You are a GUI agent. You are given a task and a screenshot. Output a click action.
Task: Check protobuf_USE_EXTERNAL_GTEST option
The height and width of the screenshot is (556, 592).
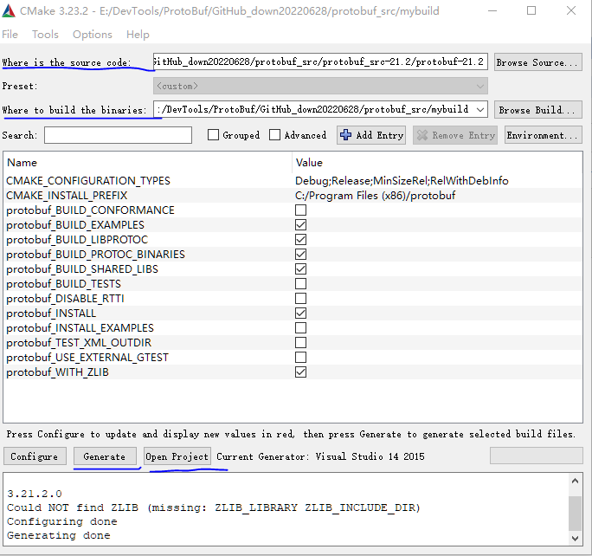(x=300, y=358)
